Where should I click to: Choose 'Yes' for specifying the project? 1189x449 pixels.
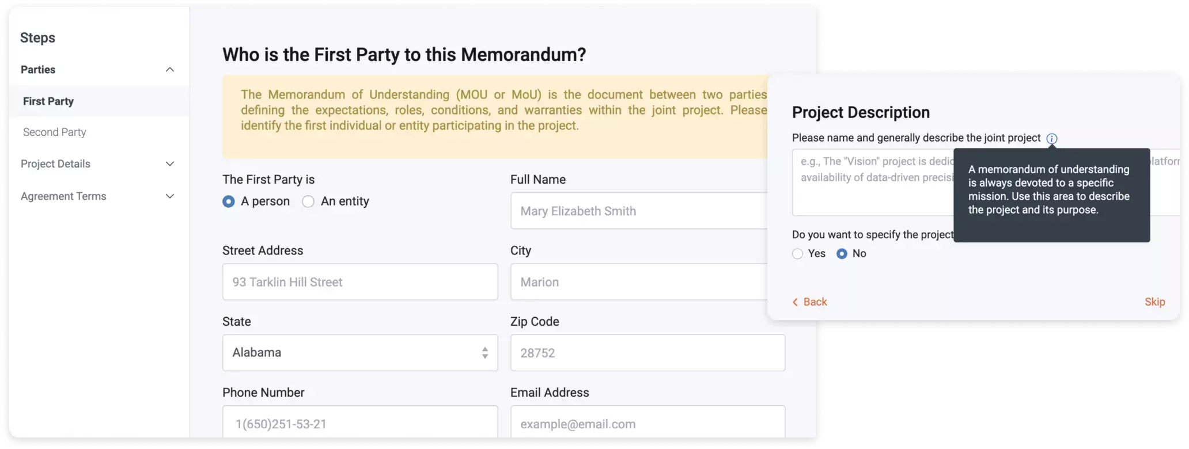[797, 254]
